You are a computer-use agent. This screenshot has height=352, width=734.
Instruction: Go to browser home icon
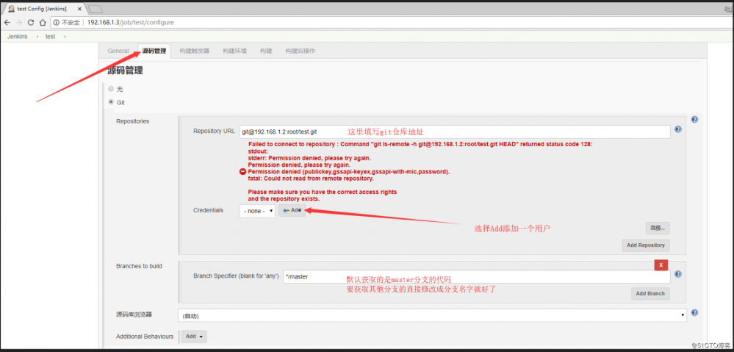43,22
